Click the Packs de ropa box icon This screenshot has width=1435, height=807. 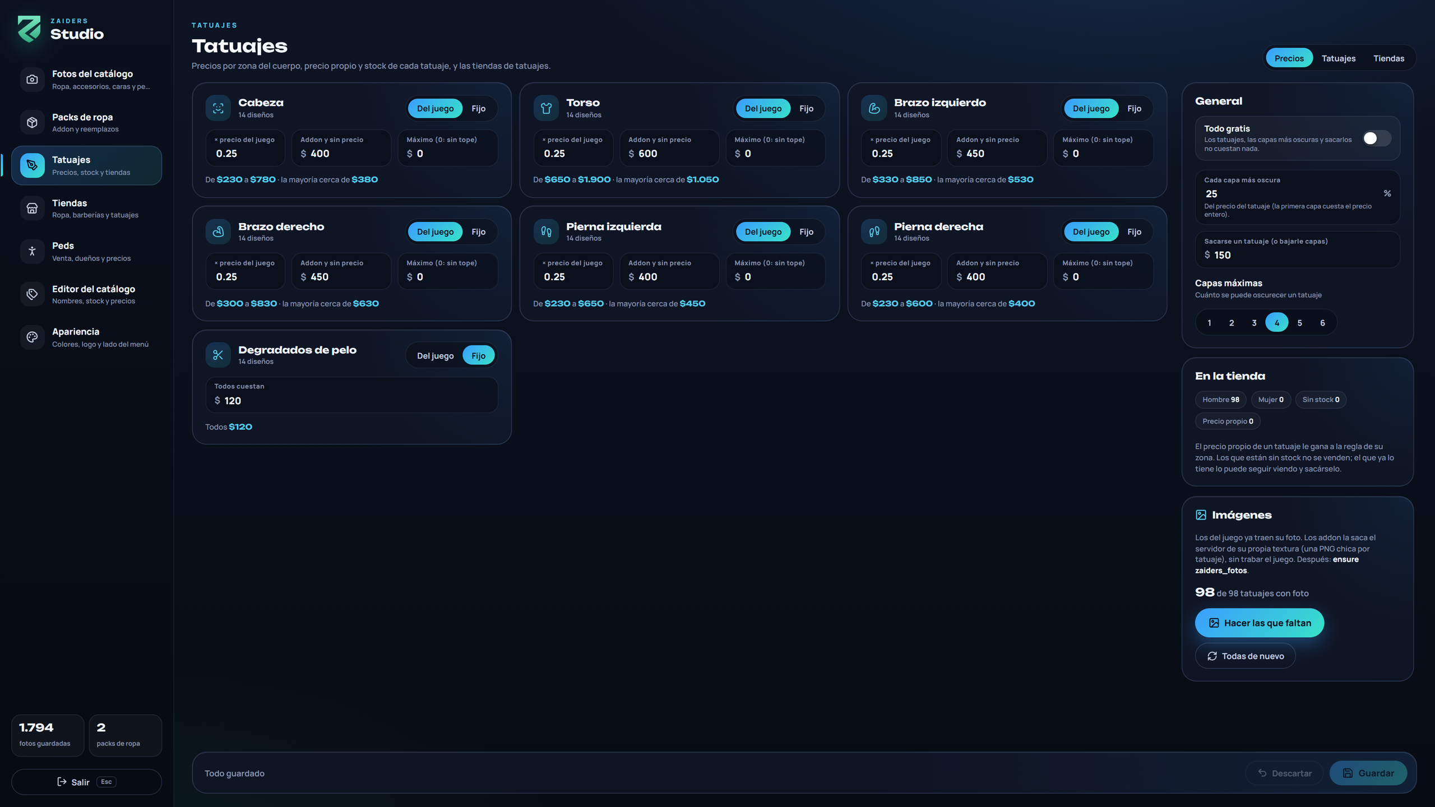(x=32, y=122)
